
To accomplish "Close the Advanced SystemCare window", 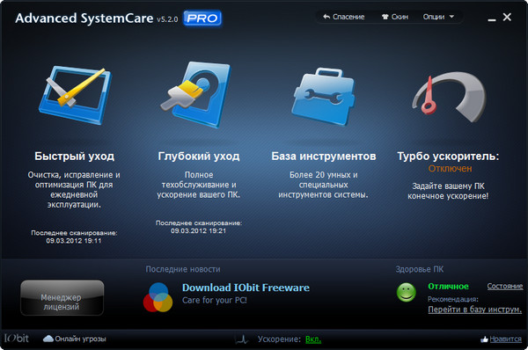I will (507, 17).
